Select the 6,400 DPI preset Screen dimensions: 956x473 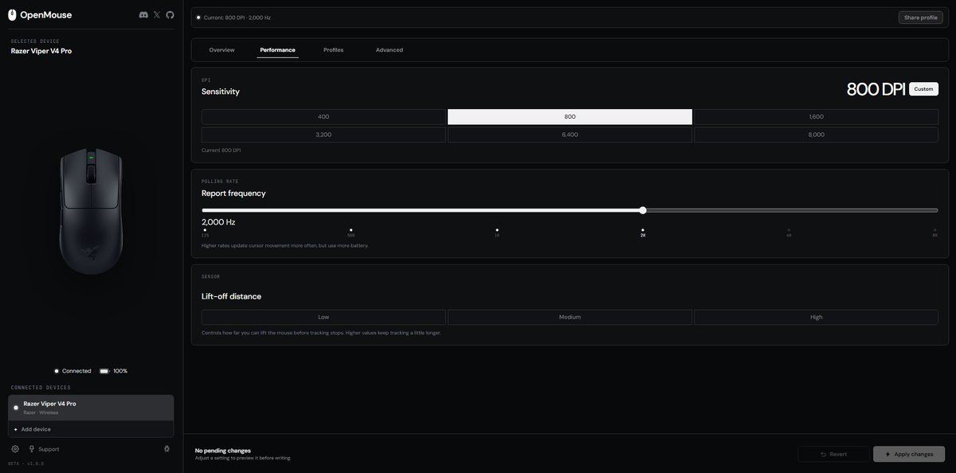click(570, 135)
